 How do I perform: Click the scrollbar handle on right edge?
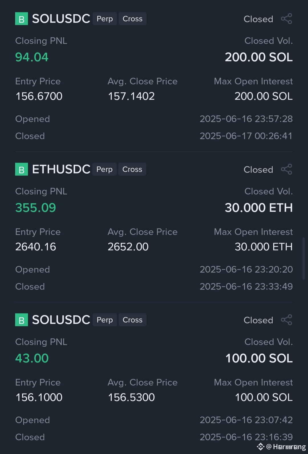pyautogui.click(x=303, y=258)
